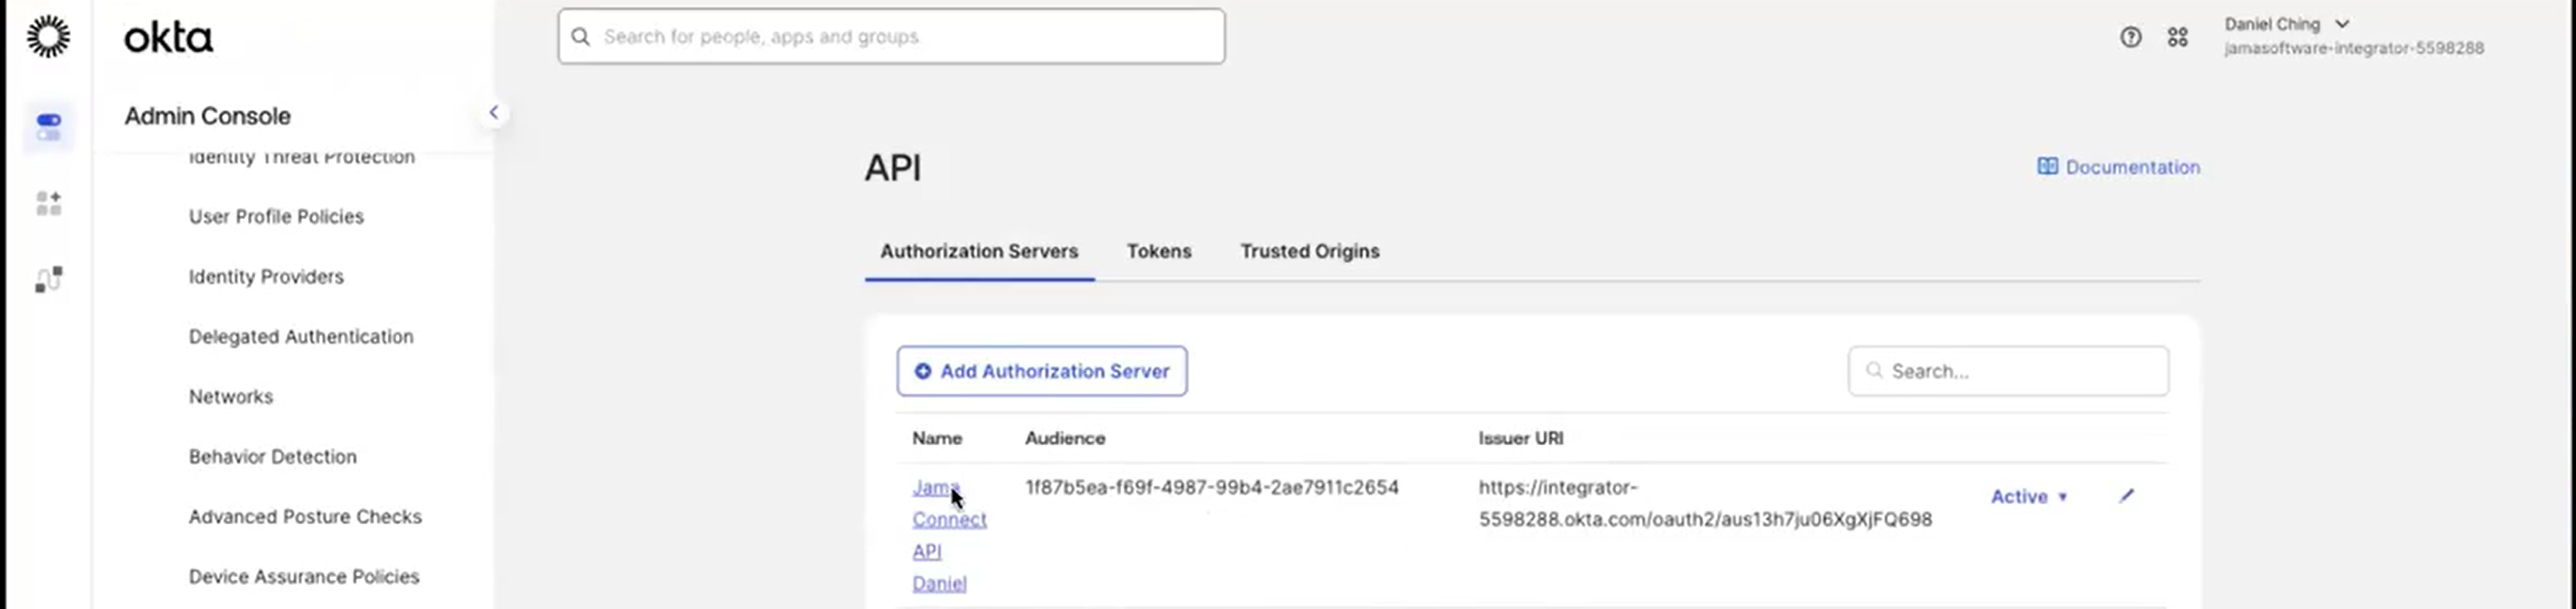The width and height of the screenshot is (2576, 609).
Task: Click the book icon next to Documentation
Action: click(2047, 166)
